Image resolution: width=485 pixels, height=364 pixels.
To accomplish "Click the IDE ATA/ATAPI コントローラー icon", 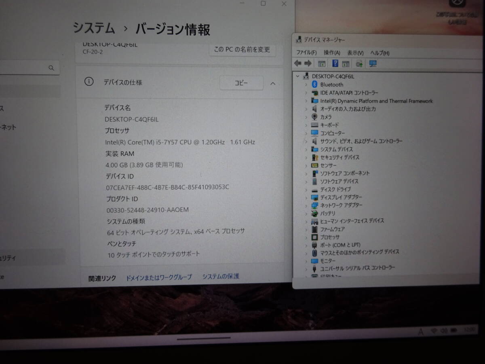I will (x=315, y=93).
